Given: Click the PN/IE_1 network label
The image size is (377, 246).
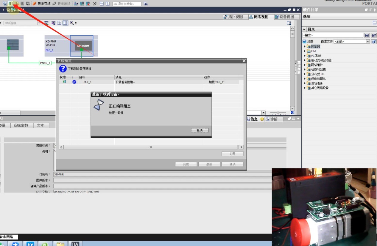Looking at the screenshot, I should (x=45, y=63).
